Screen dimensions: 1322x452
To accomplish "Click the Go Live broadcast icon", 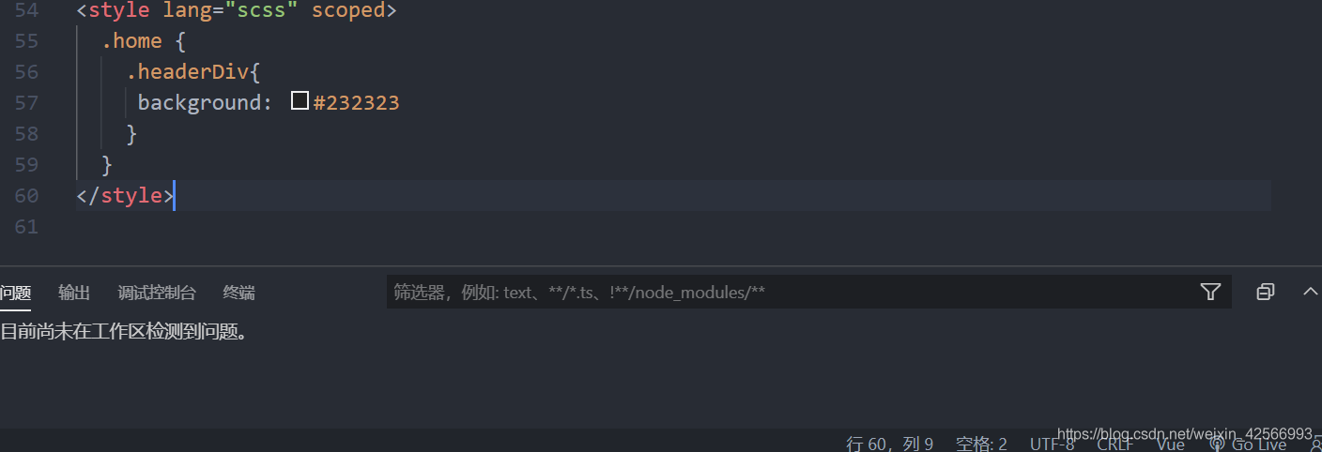I will click(1217, 444).
